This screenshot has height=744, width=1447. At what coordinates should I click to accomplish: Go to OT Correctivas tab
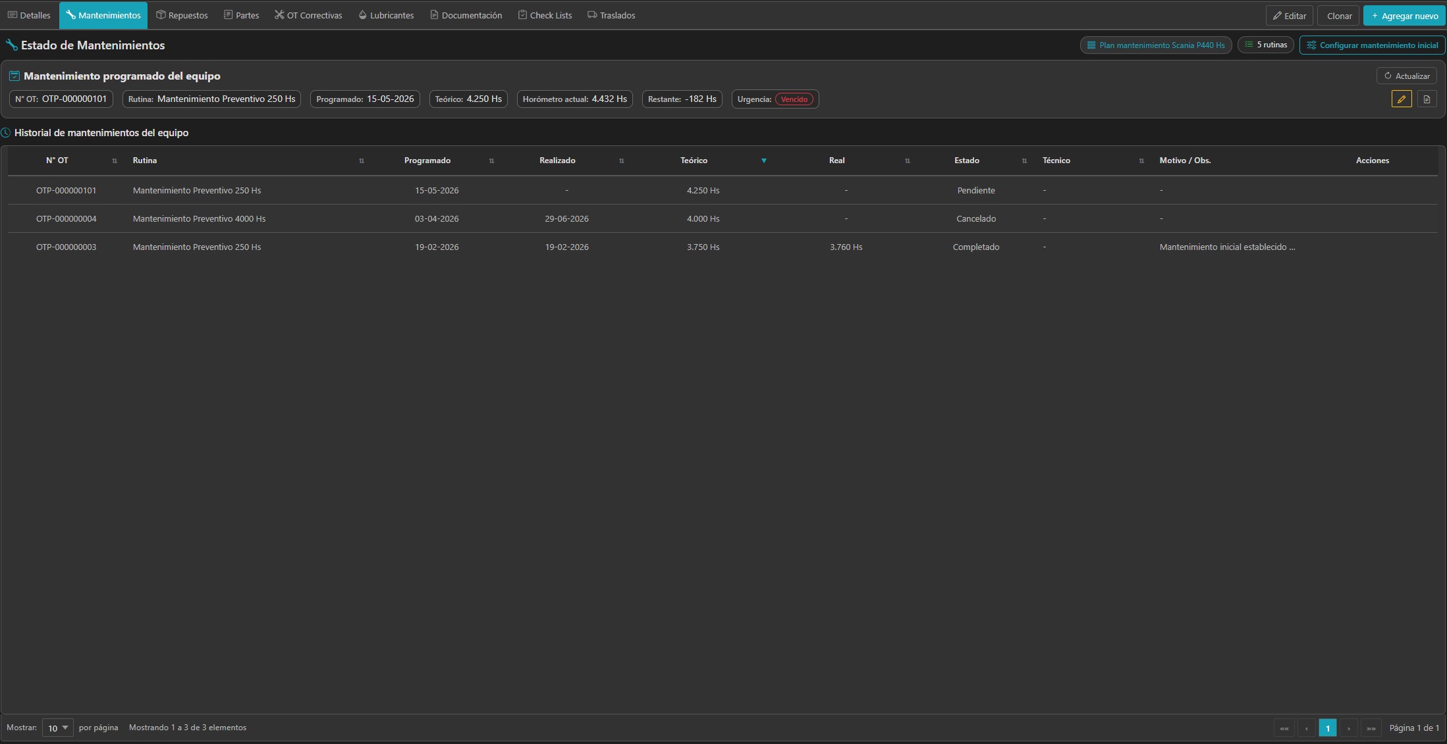coord(308,15)
